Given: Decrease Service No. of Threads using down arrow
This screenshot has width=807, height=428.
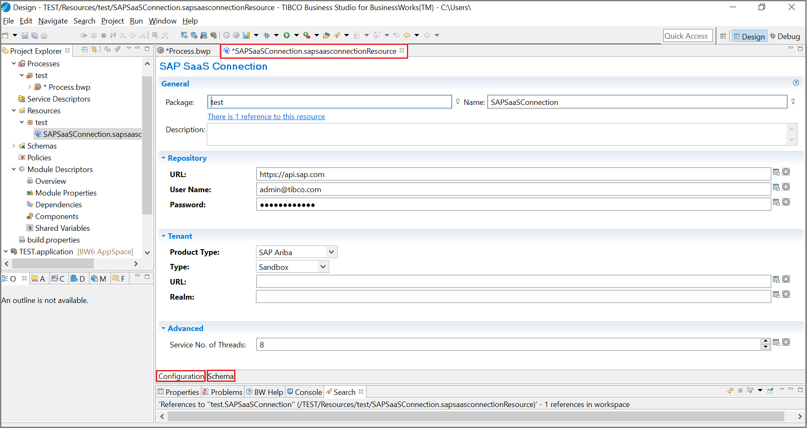Looking at the screenshot, I should tap(765, 347).
